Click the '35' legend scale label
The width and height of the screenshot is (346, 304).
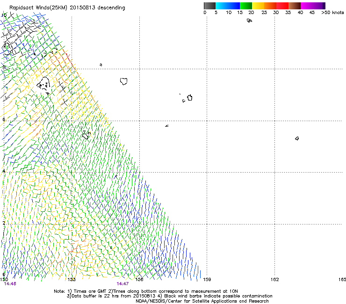pos(288,13)
